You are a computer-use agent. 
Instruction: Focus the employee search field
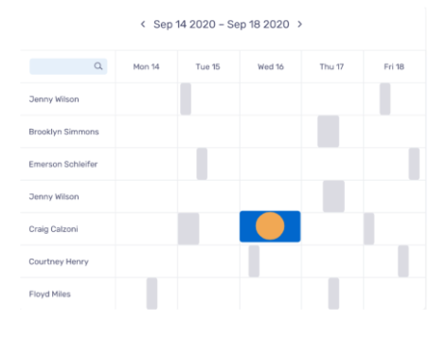(x=68, y=66)
